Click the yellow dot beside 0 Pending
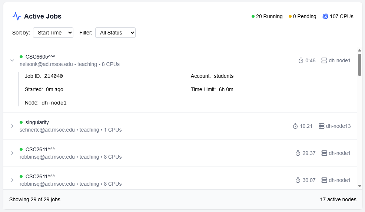Viewport: 365px width, 212px height. click(290, 16)
